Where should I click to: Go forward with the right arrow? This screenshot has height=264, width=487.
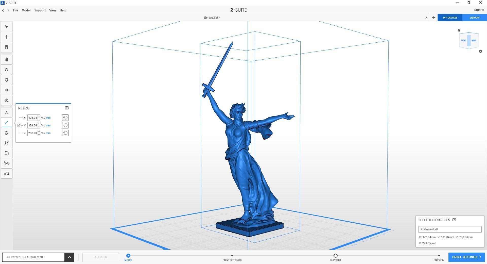pyautogui.click(x=8, y=10)
